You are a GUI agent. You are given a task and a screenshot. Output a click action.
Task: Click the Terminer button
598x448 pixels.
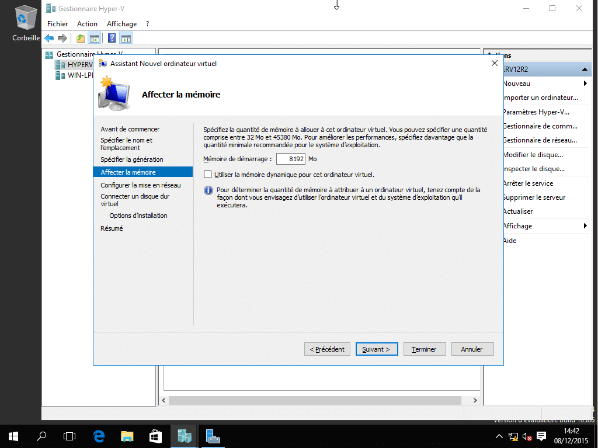(424, 349)
